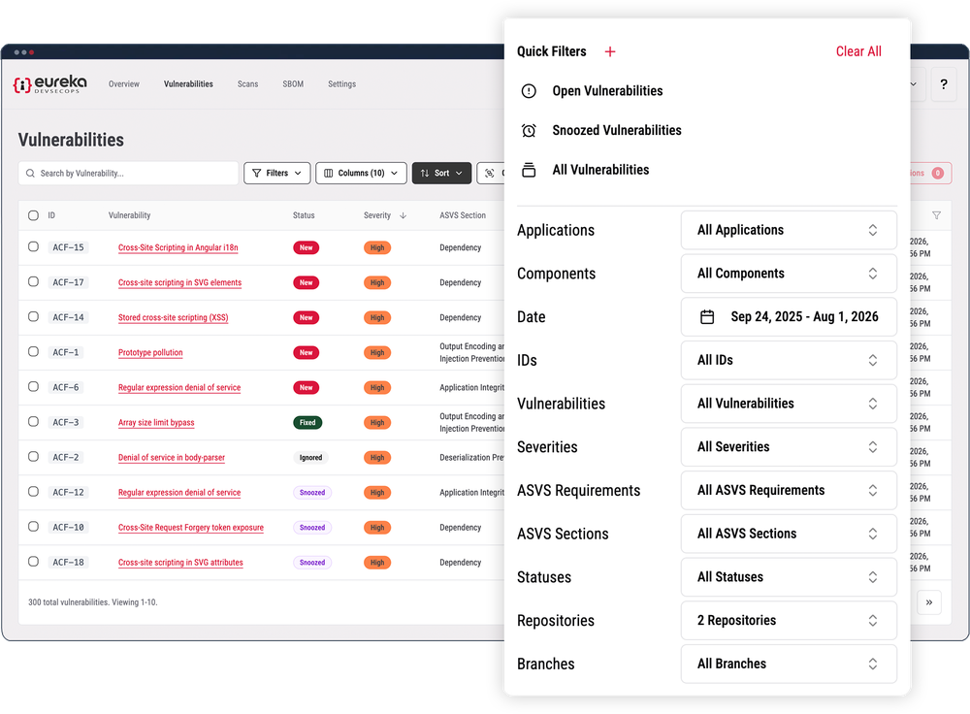970x714 pixels.
Task: Select the checkbox for row ACF-10
Action: point(33,527)
